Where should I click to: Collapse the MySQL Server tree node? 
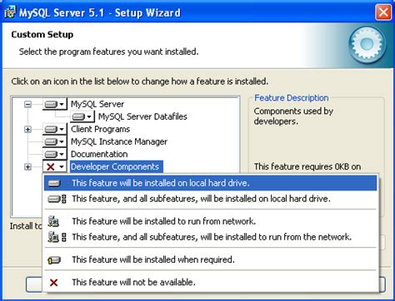click(x=27, y=105)
